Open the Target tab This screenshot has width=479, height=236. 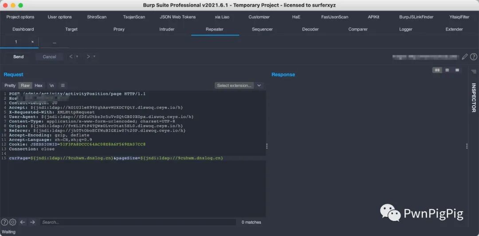[71, 29]
